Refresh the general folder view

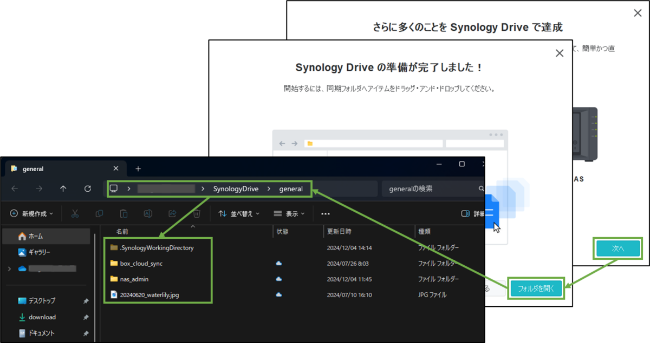click(88, 189)
